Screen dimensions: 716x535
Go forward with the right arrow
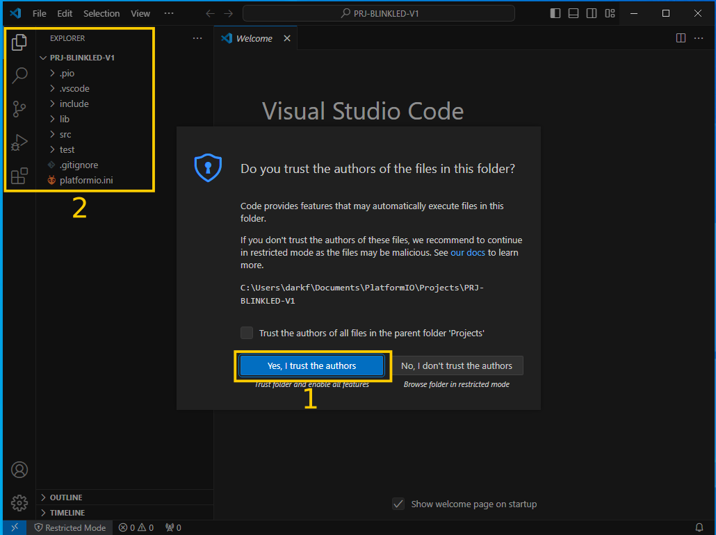click(228, 14)
